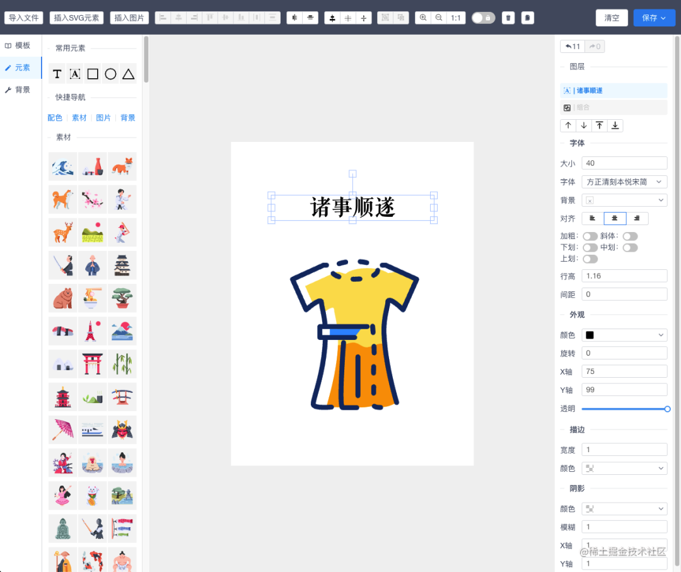681x572 pixels.
Task: Switch the canvas lock toggle
Action: 483,18
